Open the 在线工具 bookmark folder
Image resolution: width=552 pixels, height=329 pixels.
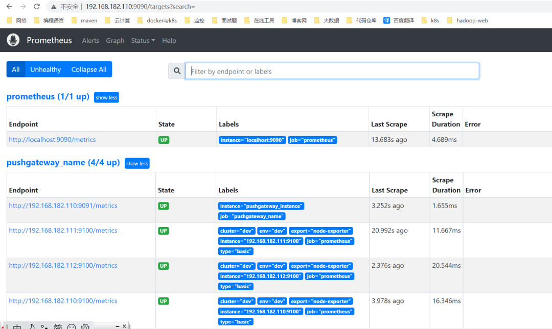pyautogui.click(x=259, y=20)
